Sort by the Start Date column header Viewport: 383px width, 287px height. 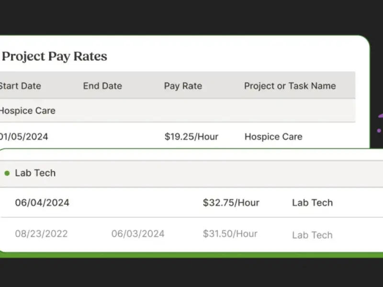(20, 86)
